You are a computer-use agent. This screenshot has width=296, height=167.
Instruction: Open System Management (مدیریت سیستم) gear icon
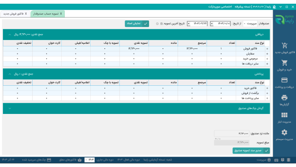(x=284, y=132)
